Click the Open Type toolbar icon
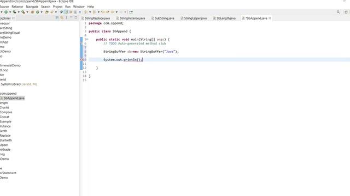Image resolution: width=350 pixels, height=196 pixels. point(46,12)
